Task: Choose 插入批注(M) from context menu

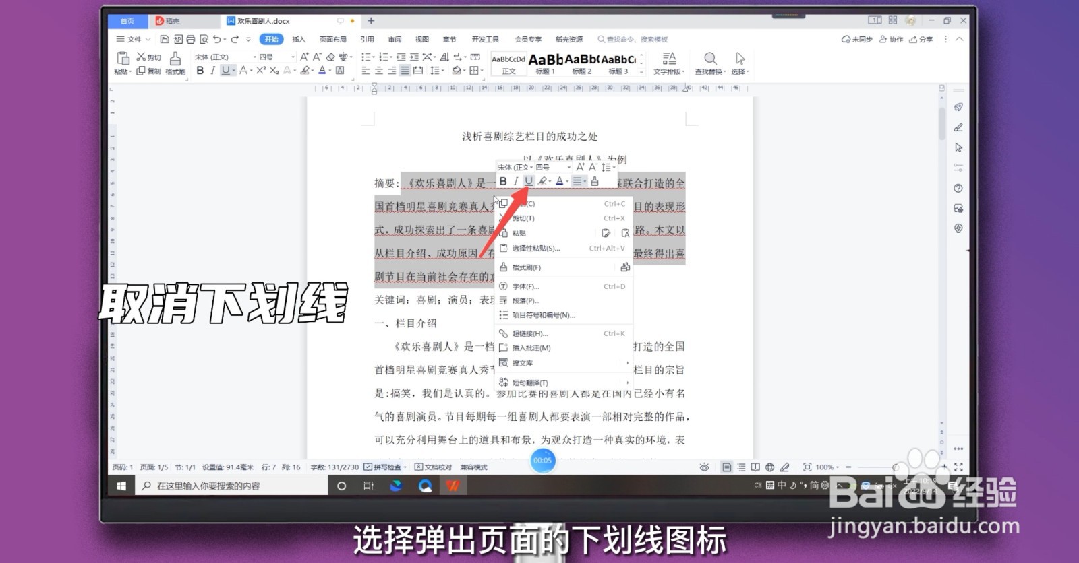Action: tap(563, 347)
